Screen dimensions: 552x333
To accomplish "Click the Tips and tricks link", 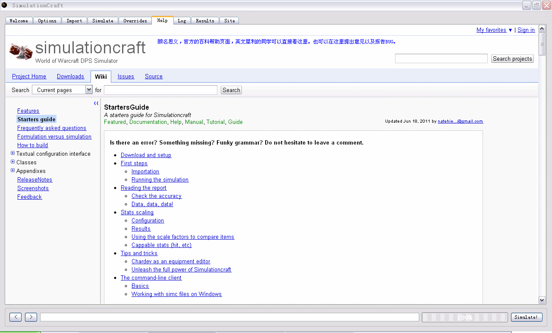I will [139, 253].
